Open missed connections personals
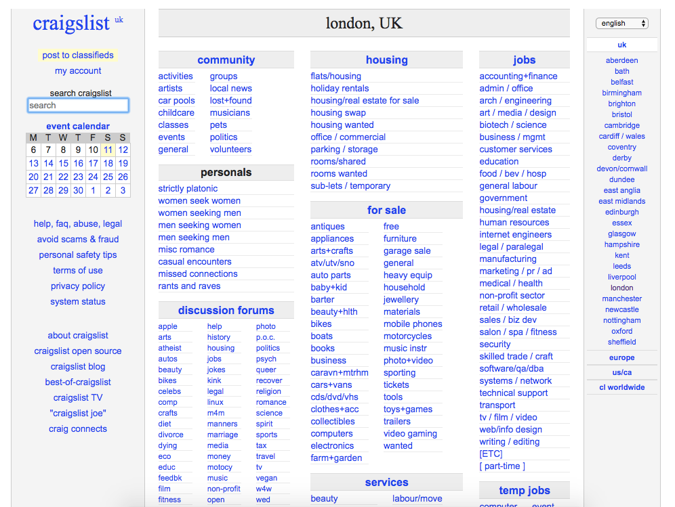675x507 pixels. tap(198, 274)
